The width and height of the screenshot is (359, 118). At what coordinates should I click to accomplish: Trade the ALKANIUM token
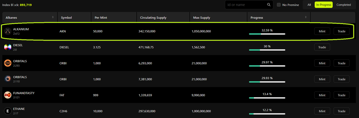[x=342, y=31]
